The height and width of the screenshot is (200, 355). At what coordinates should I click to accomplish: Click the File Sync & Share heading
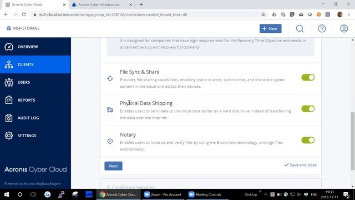tap(140, 72)
